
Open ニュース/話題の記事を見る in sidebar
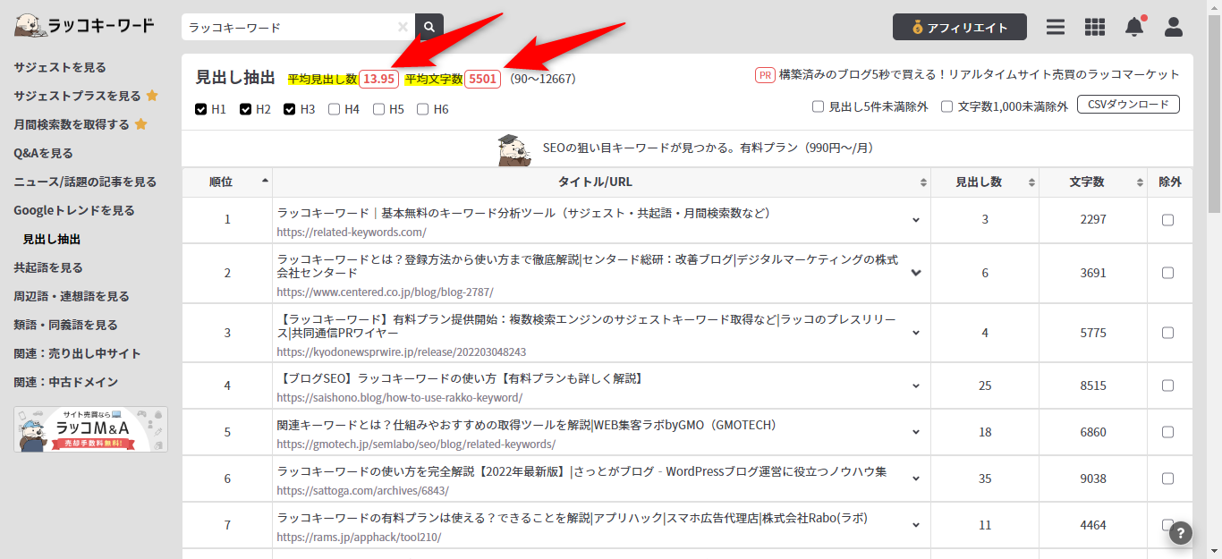click(85, 182)
